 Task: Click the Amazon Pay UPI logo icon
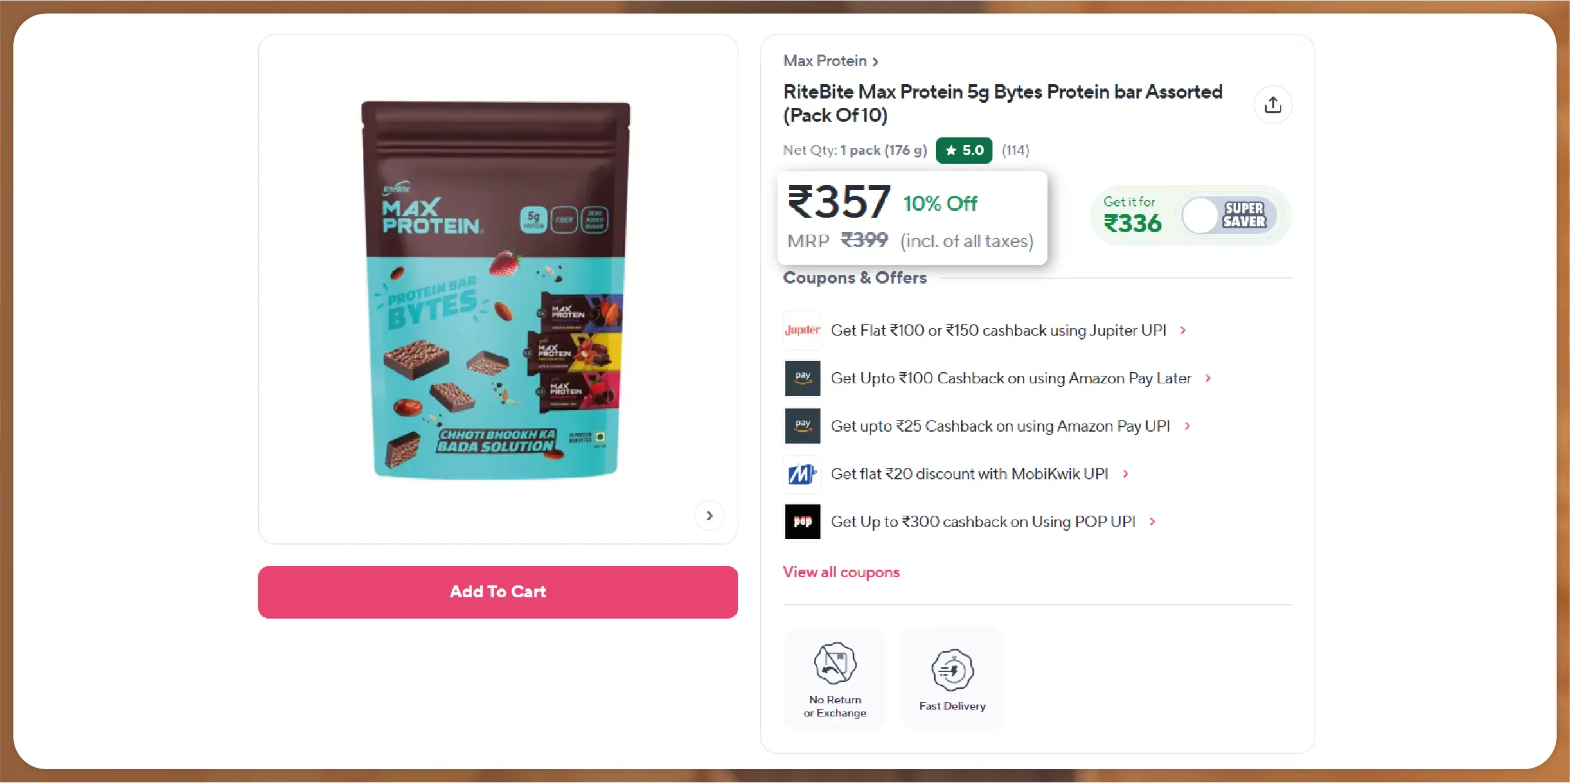pos(802,426)
